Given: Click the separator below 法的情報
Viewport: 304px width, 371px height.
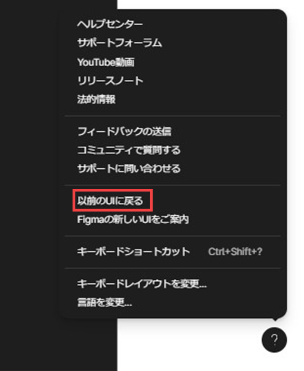Looking at the screenshot, I should click(173, 116).
